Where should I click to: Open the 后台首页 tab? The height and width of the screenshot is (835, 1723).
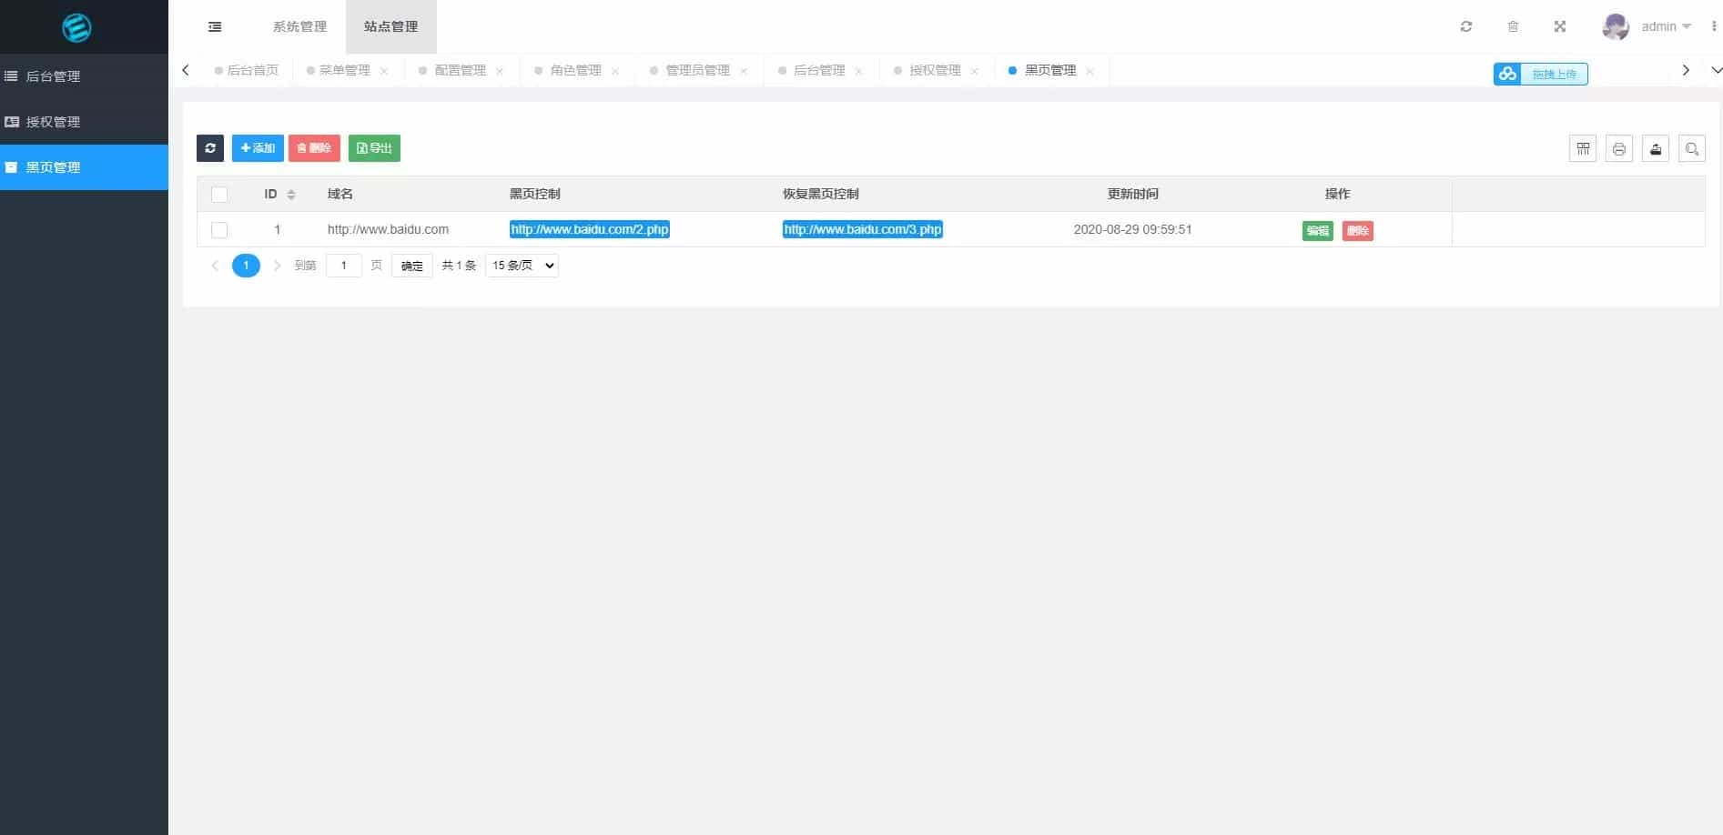248,70
